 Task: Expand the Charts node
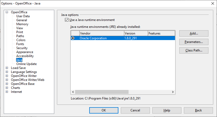pyautogui.click(x=7, y=88)
